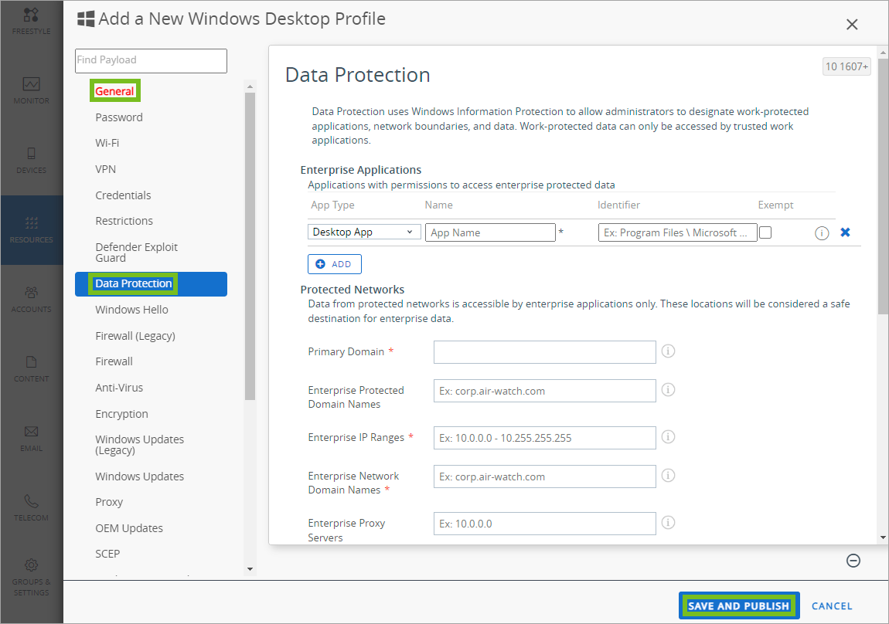Open the Monitor section icon
889x624 pixels.
31,84
